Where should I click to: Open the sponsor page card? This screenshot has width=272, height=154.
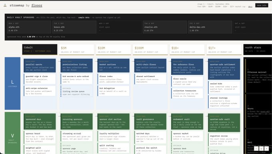tap(76, 148)
